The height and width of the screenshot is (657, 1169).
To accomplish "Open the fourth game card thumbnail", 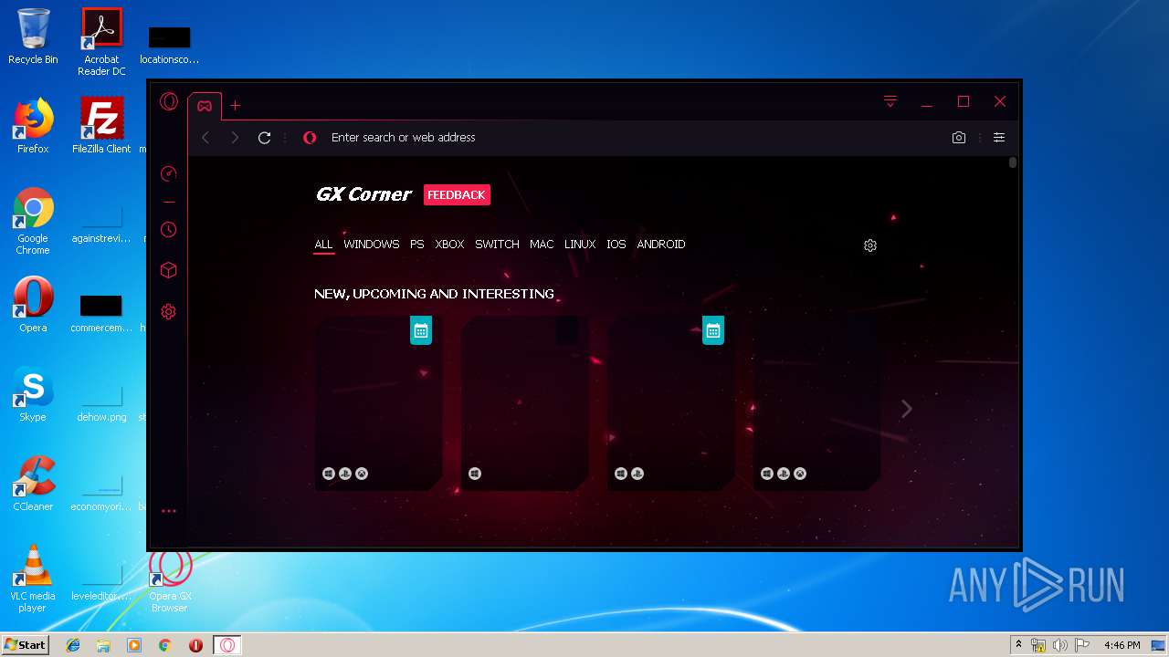I will pyautogui.click(x=817, y=403).
